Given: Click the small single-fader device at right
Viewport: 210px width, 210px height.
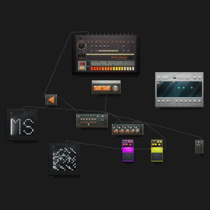Looking at the screenshot, I should [x=199, y=147].
